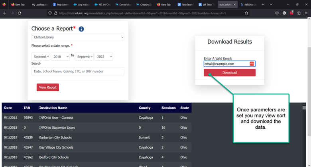Click IRN value 43562

pyautogui.click(x=28, y=157)
